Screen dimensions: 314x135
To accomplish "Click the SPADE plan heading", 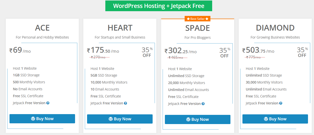I will (x=198, y=28).
